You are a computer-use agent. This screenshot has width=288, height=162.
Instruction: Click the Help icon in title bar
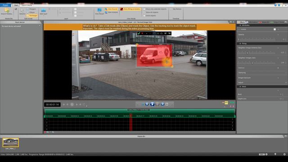(x=275, y=5)
